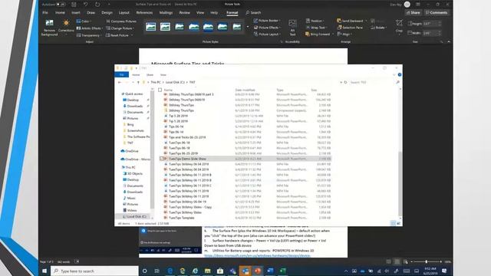
Task: Click Remove Background in the Word ribbon
Action: 49,28
